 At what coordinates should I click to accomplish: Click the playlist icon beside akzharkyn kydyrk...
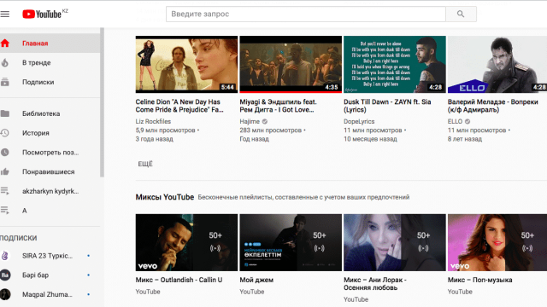[5, 191]
